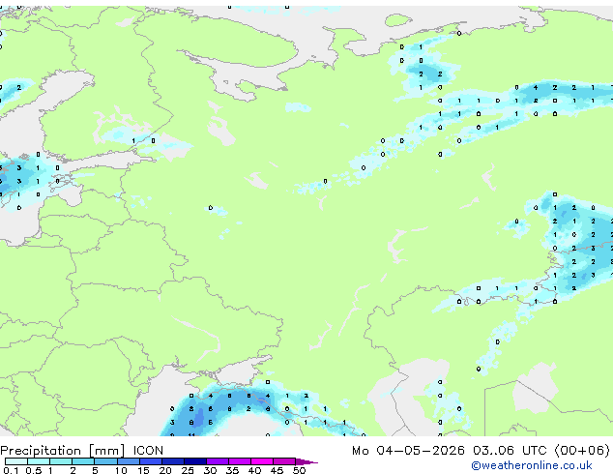Click the '03..06 UTC (00+06)' time label

[541, 450]
